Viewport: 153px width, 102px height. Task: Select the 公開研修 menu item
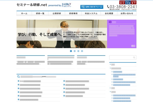(x=57, y=14)
